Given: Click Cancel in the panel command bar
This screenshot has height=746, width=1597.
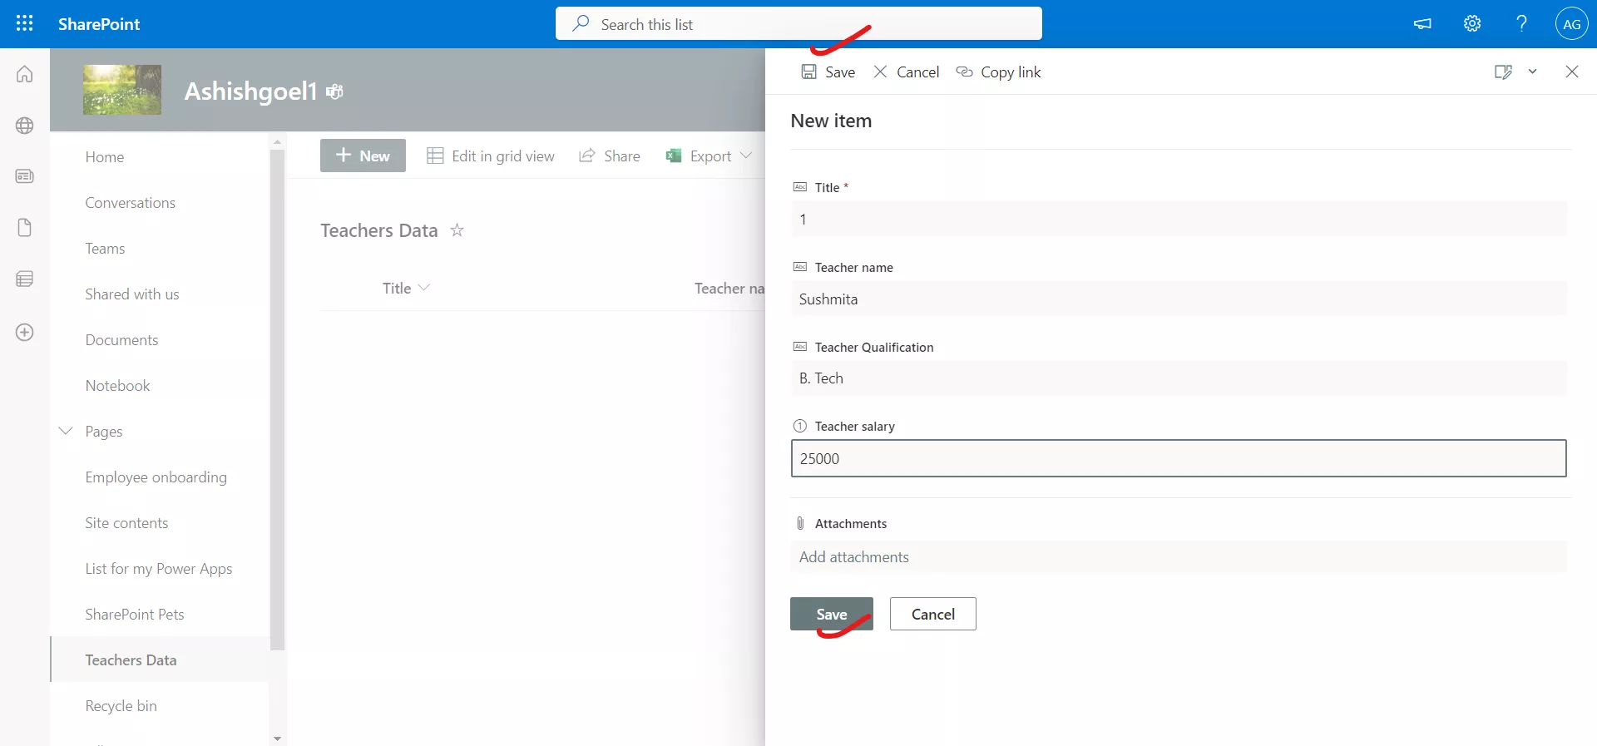Looking at the screenshot, I should 906,72.
